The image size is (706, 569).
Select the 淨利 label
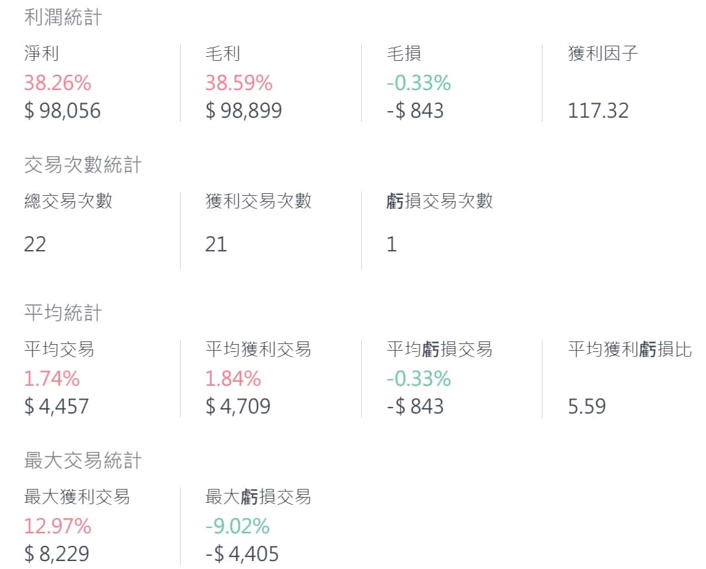tap(42, 53)
